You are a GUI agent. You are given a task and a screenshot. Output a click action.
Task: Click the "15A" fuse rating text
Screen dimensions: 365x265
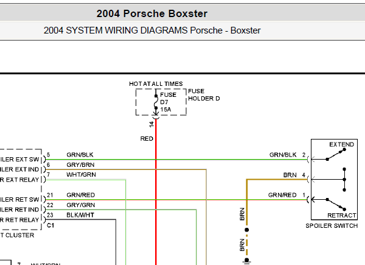coord(165,109)
